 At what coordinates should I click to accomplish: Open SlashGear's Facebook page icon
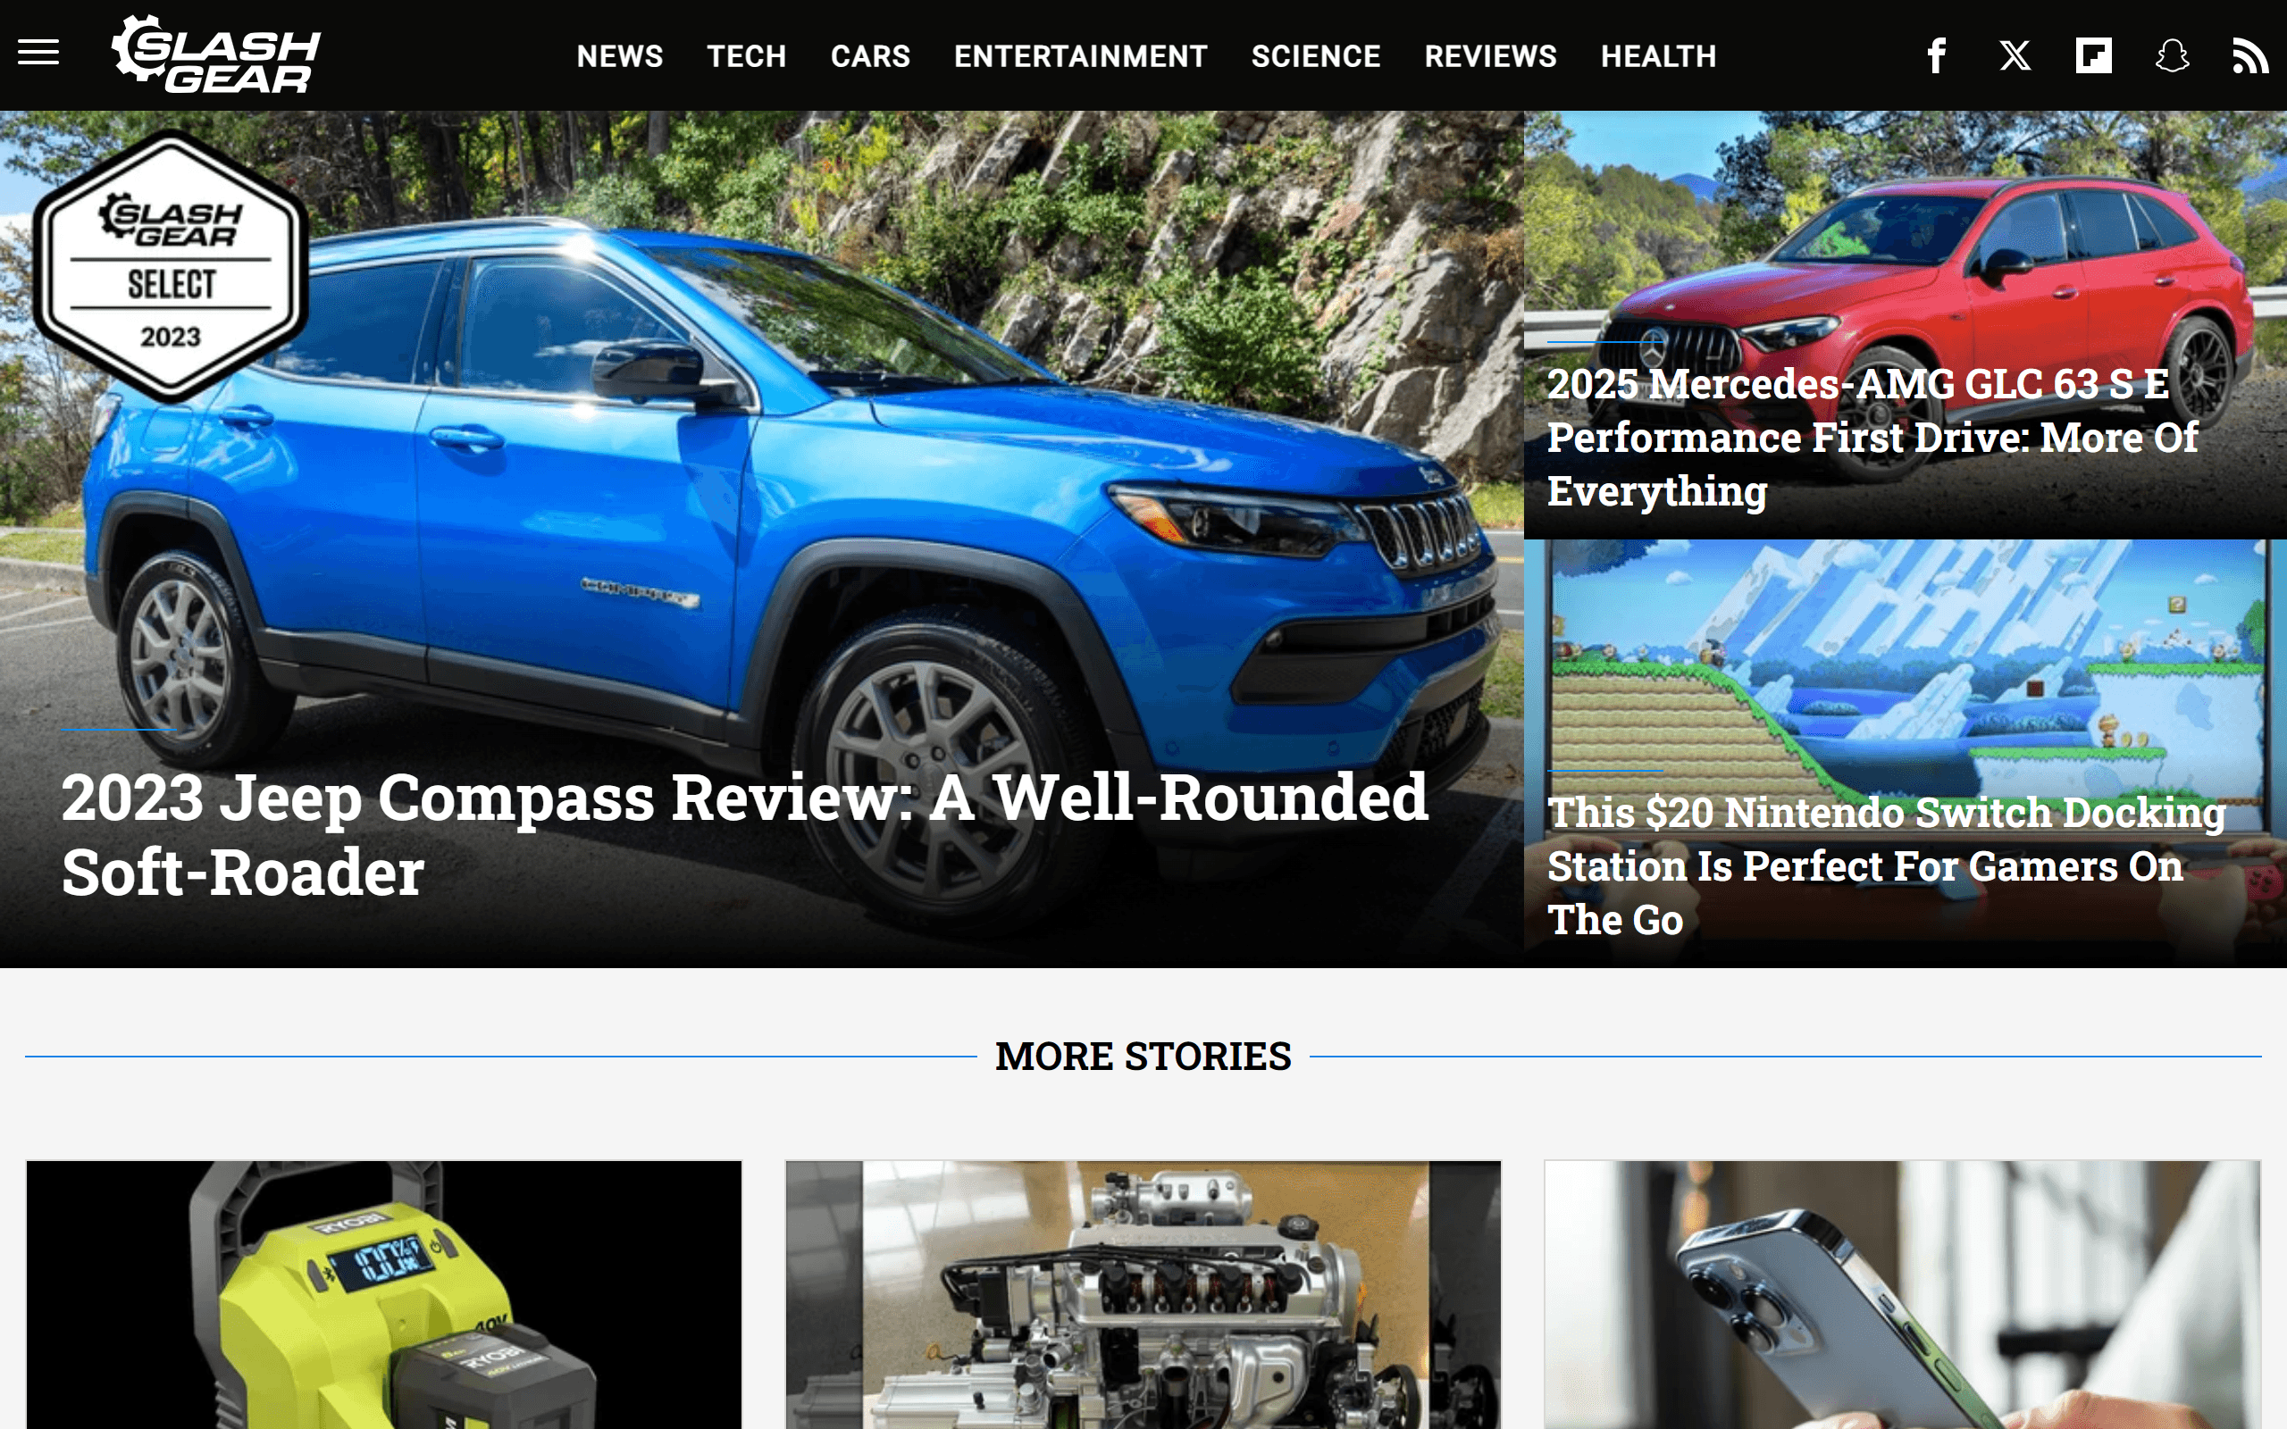point(1937,54)
